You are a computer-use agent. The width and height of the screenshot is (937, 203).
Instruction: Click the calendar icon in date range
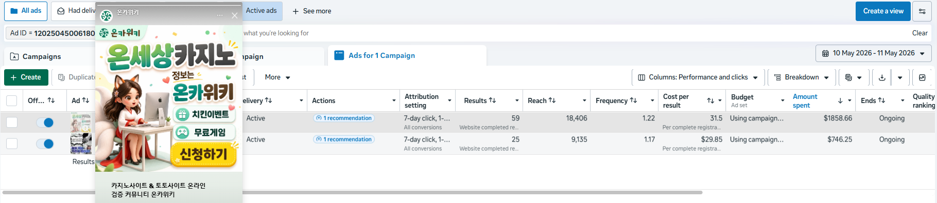825,53
